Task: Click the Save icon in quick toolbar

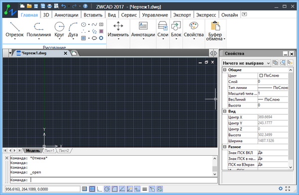Action: (x=36, y=6)
